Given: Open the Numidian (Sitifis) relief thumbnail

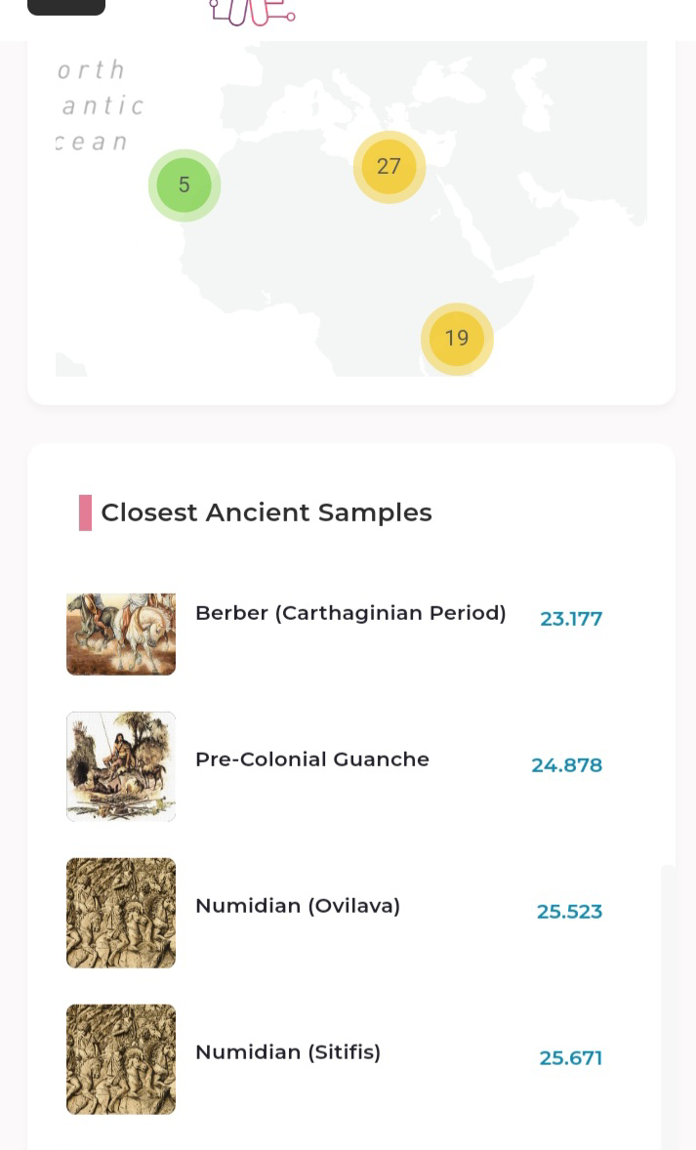Looking at the screenshot, I should point(121,1059).
